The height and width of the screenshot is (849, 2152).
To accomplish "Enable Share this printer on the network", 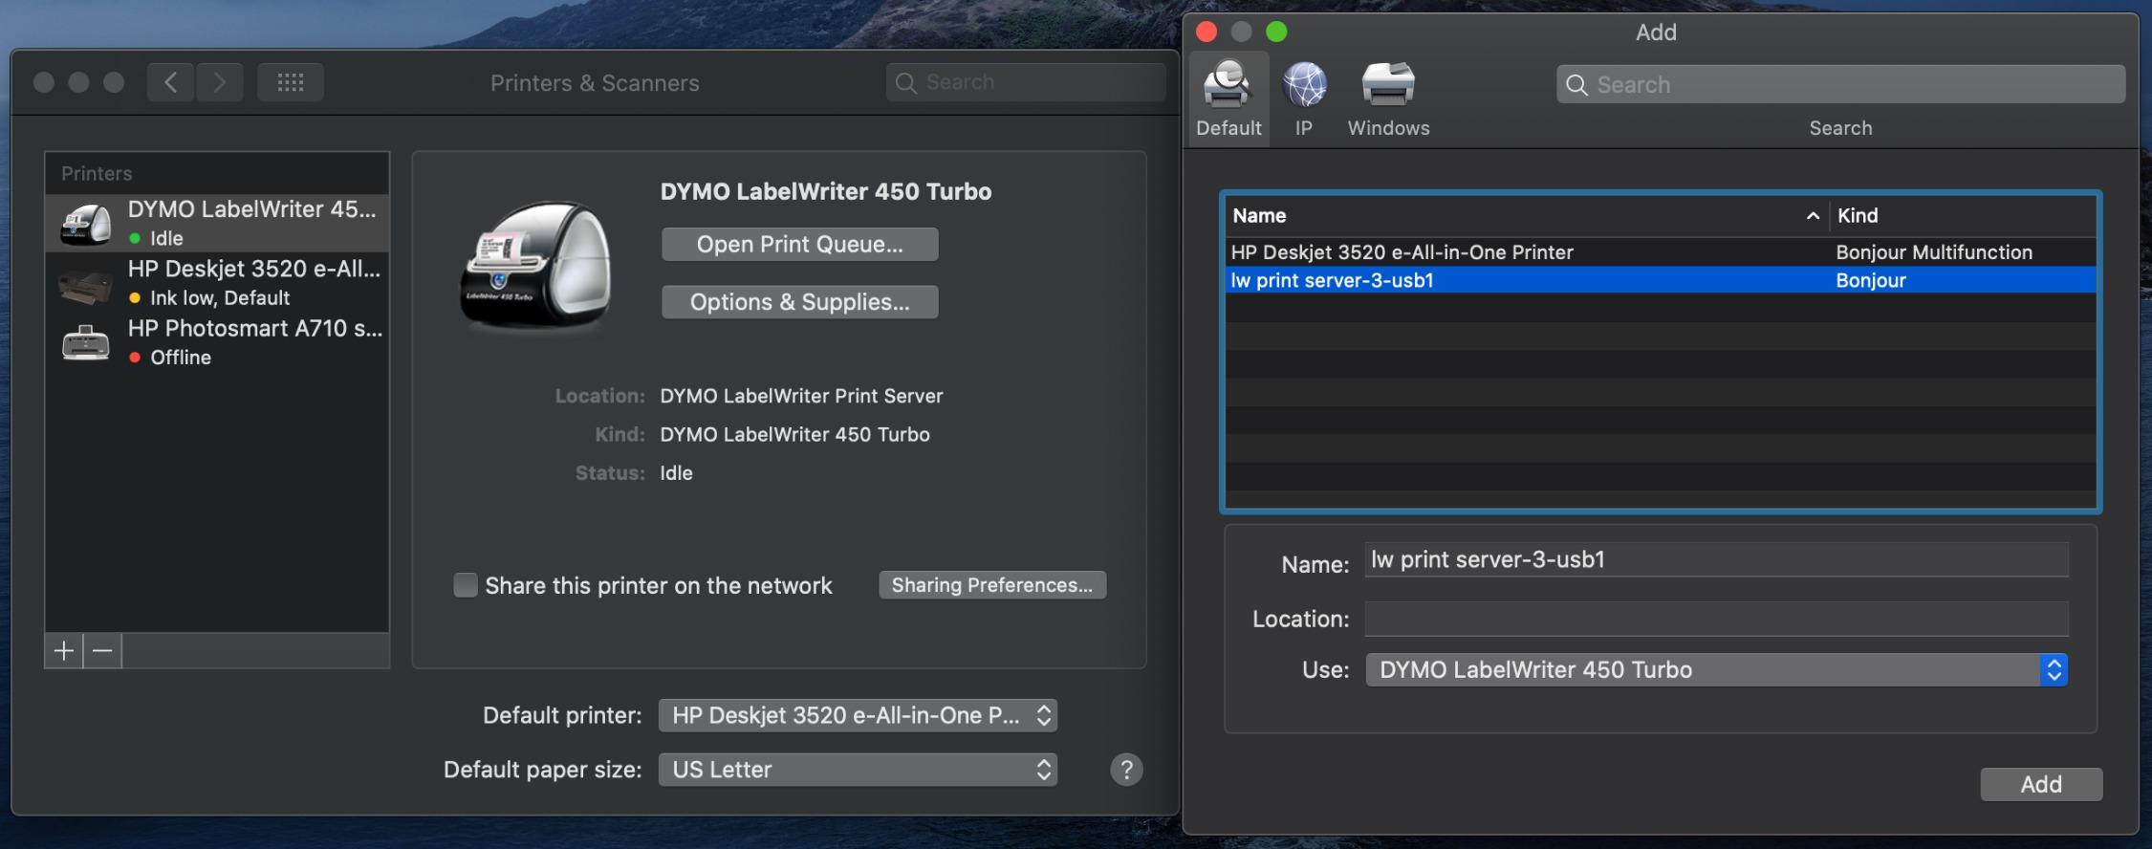I will pyautogui.click(x=466, y=585).
